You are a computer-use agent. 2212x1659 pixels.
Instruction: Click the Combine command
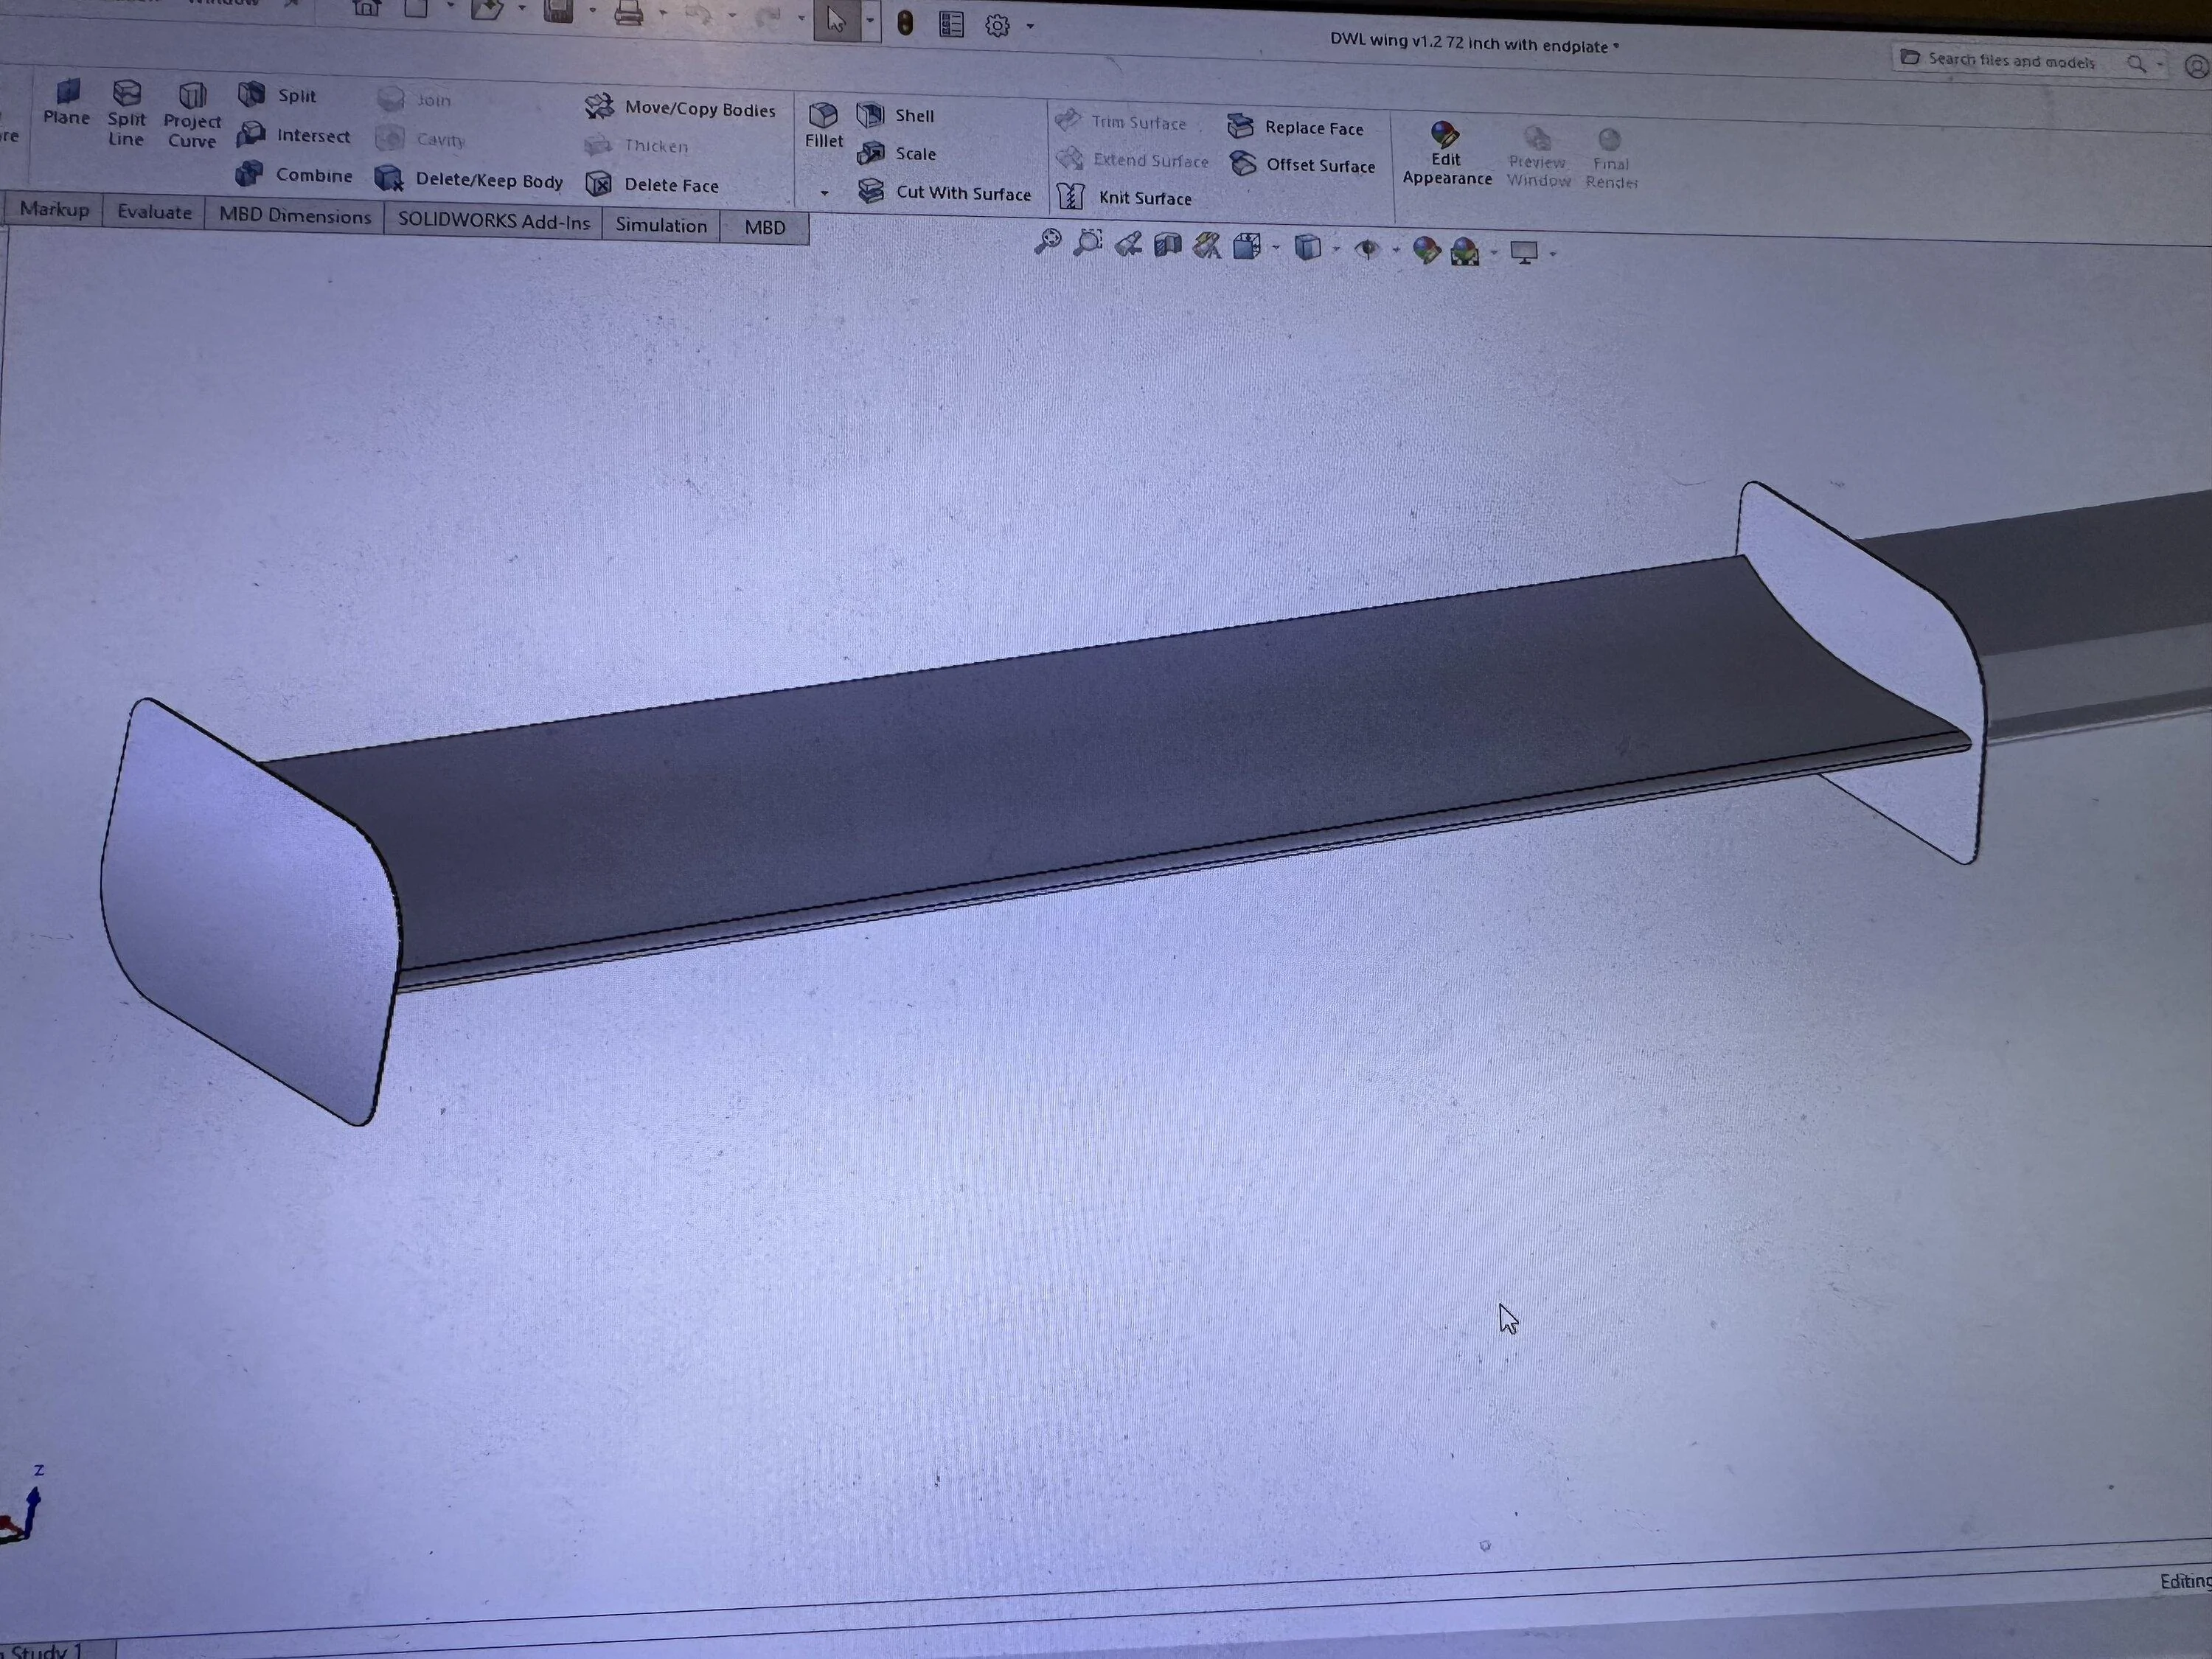click(x=293, y=175)
